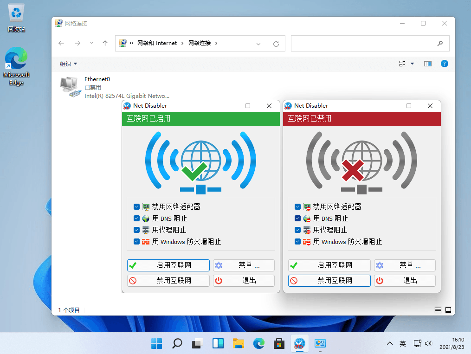
Task: Click firewall brick icon in right Net Disabler
Action: pyautogui.click(x=307, y=242)
